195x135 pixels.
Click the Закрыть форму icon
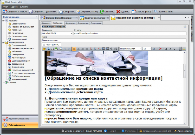click(x=134, y=12)
